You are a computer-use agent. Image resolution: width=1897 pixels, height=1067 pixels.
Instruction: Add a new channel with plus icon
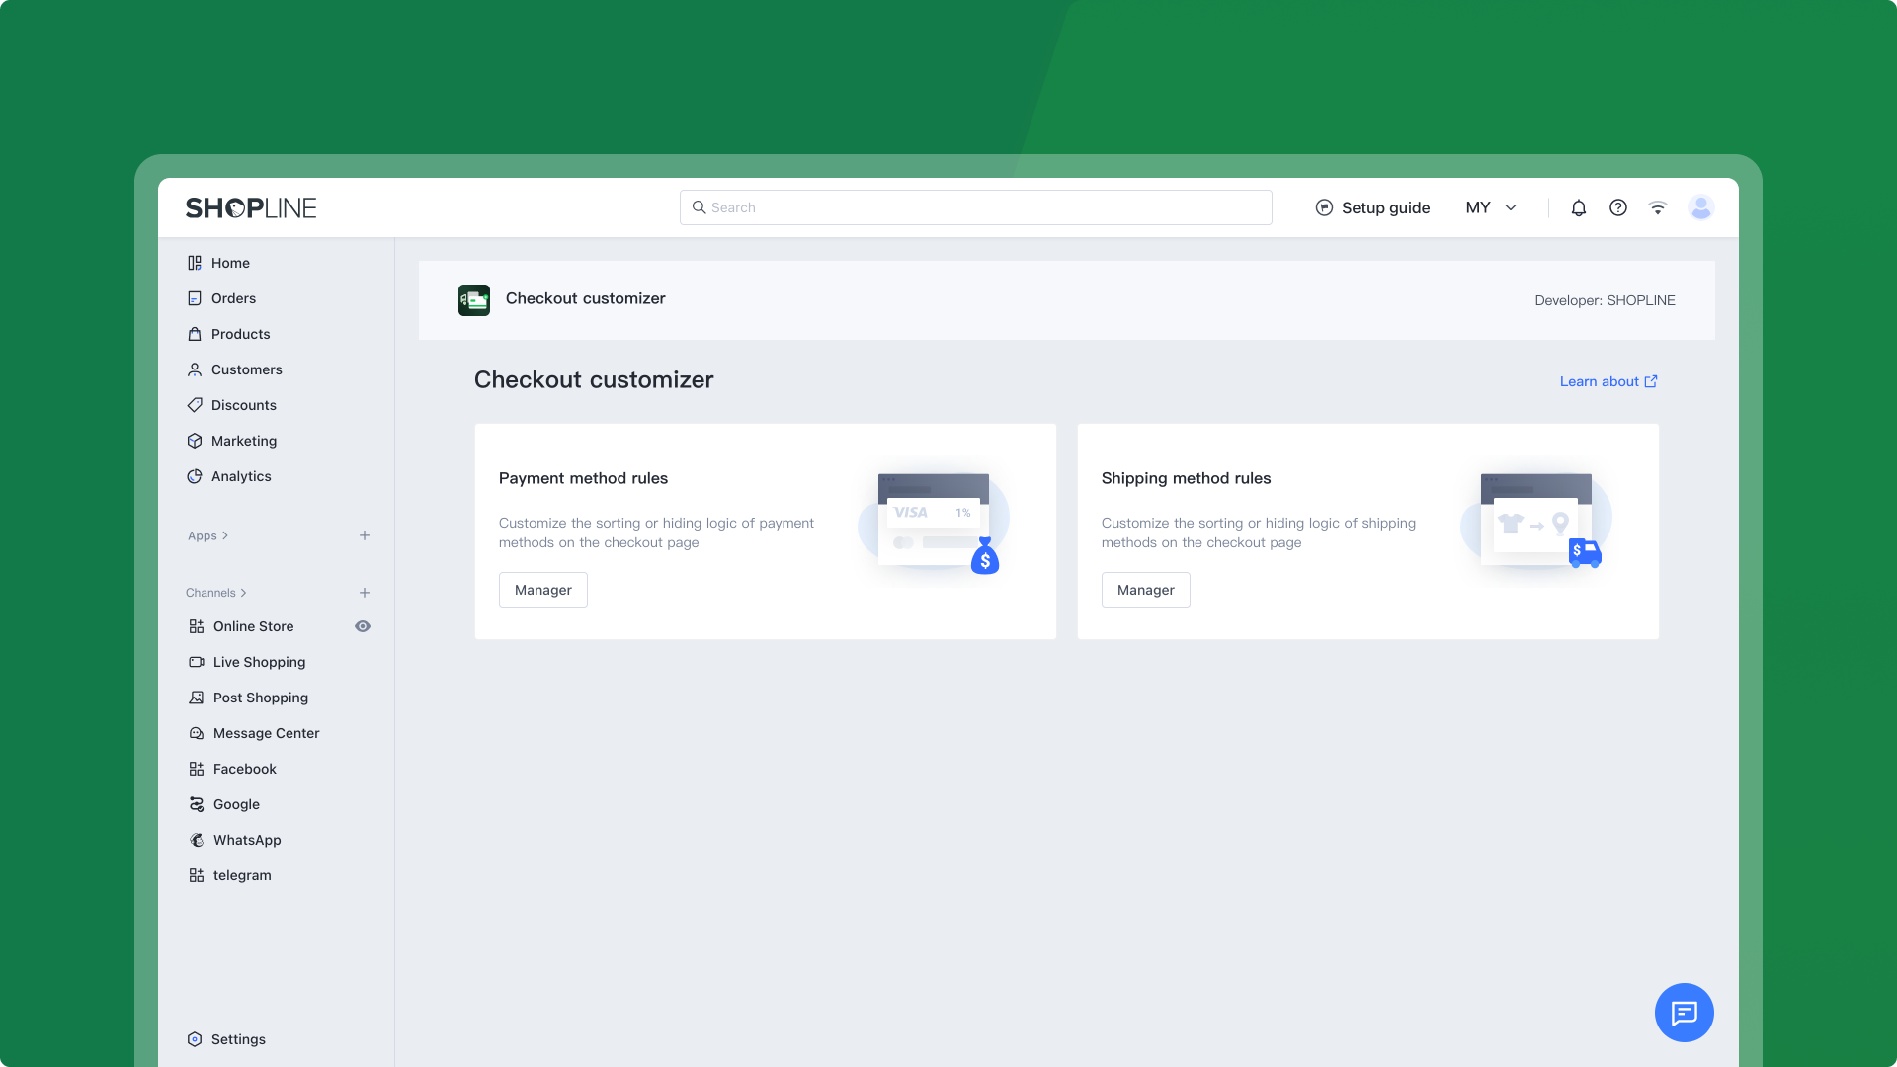tap(365, 593)
